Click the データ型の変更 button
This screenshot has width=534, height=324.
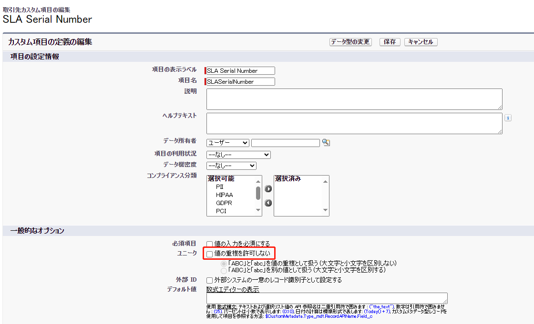click(350, 42)
